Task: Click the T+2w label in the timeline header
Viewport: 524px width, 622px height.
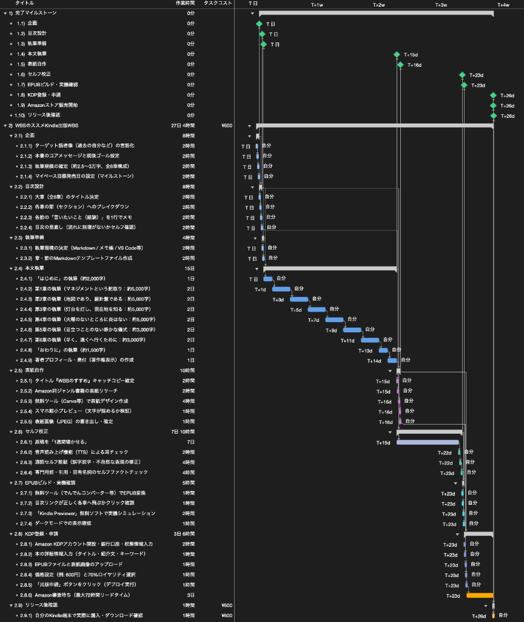Action: pyautogui.click(x=378, y=5)
